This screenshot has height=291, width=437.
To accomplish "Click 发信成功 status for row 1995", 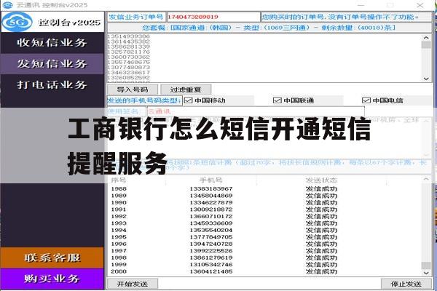I will [321, 237].
